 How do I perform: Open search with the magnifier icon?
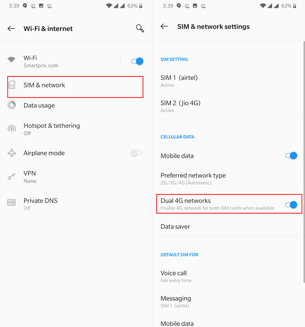[x=140, y=28]
